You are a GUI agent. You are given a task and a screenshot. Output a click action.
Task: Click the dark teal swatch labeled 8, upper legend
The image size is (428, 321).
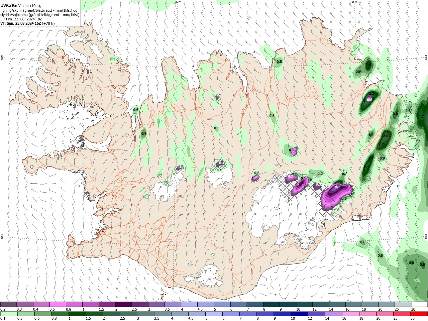click(272, 305)
